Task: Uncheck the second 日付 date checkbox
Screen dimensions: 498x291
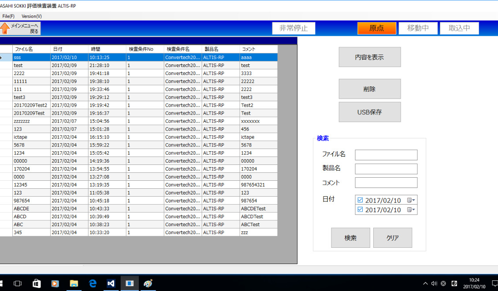Action: tap(360, 210)
